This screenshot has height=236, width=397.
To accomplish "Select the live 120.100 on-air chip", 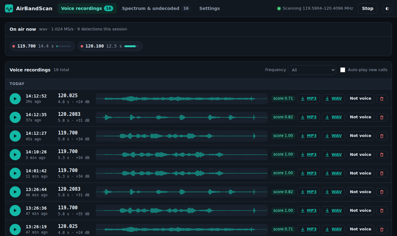I will 110,46.
